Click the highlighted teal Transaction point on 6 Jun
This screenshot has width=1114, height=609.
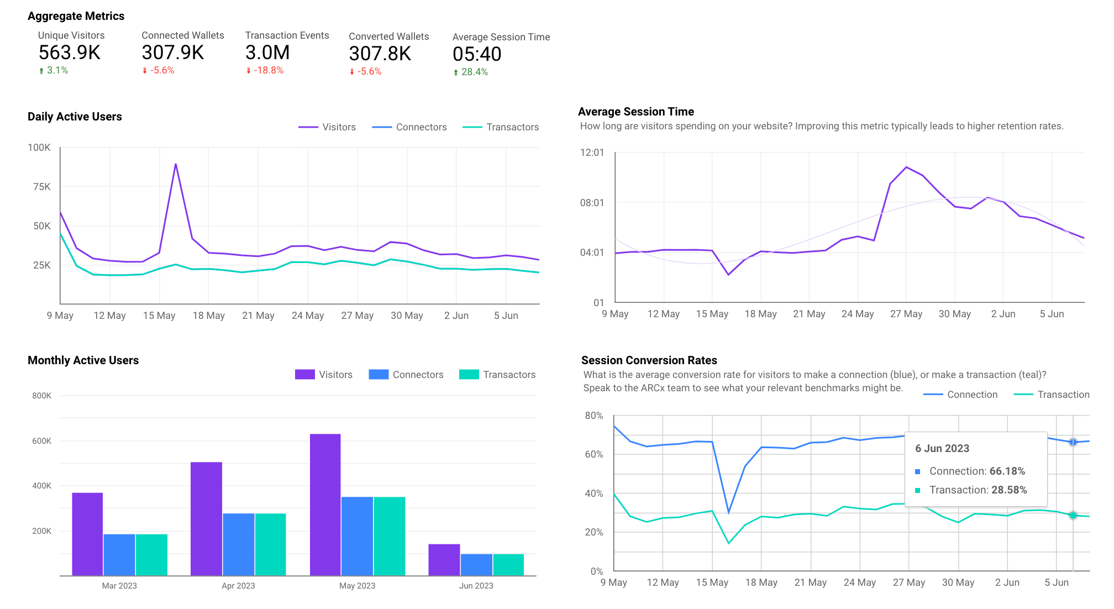click(1073, 515)
